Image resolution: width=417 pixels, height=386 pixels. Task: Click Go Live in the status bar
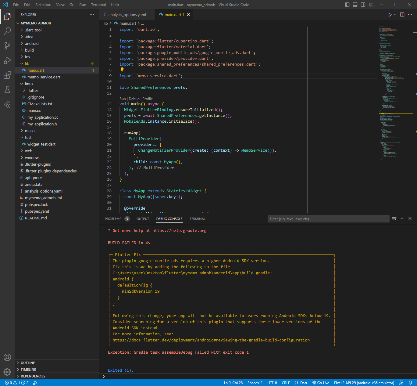point(321,383)
